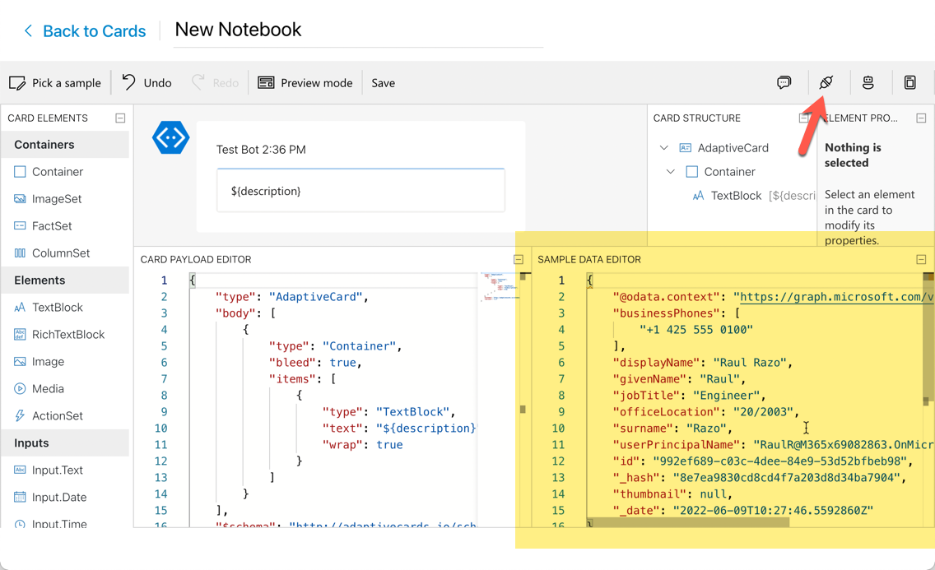Screen dimensions: 935x570
Task: Collapse the Container tree node
Action: pos(671,172)
